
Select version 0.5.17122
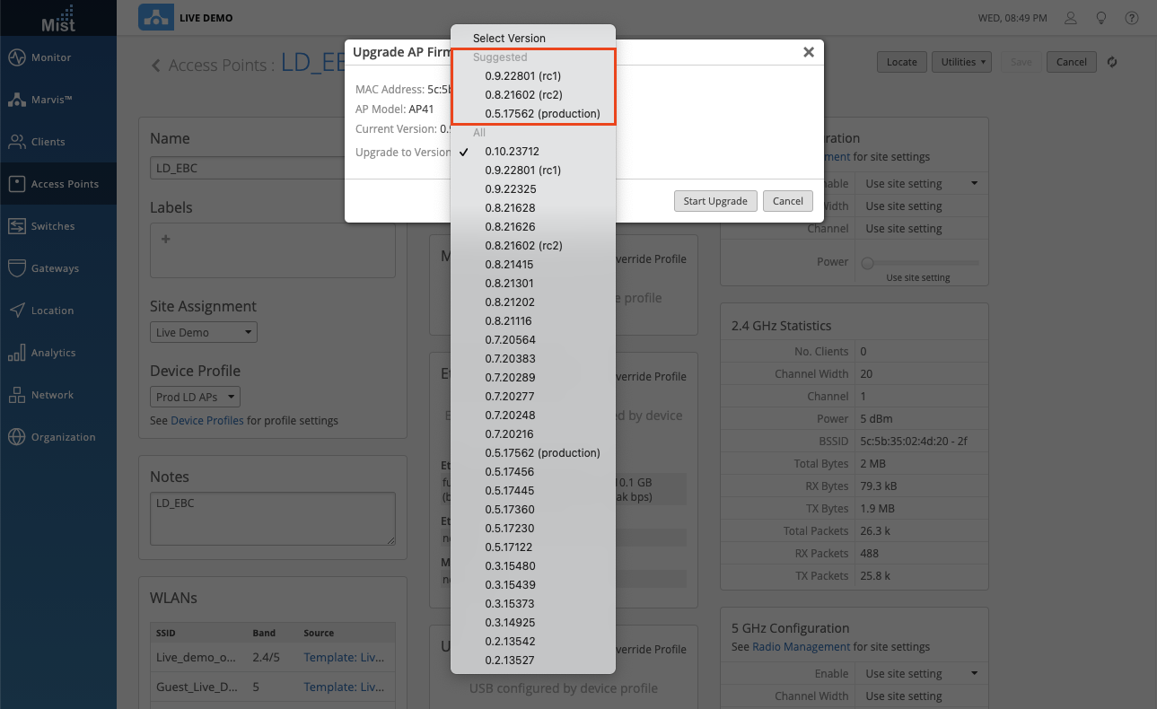pyautogui.click(x=533, y=547)
